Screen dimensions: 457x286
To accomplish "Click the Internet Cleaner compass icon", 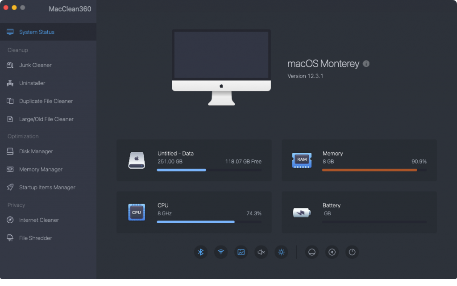I will point(10,220).
